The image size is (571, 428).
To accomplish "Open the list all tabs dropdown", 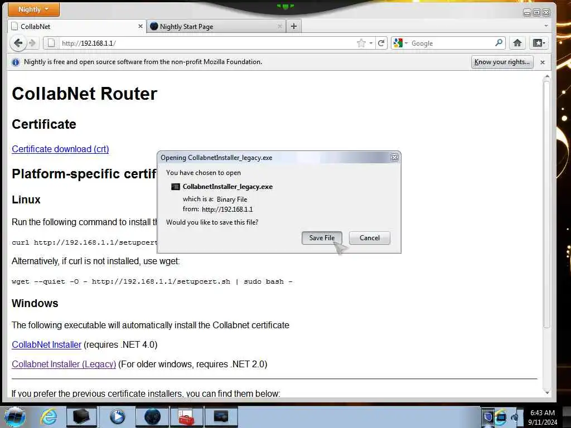I will 546,26.
